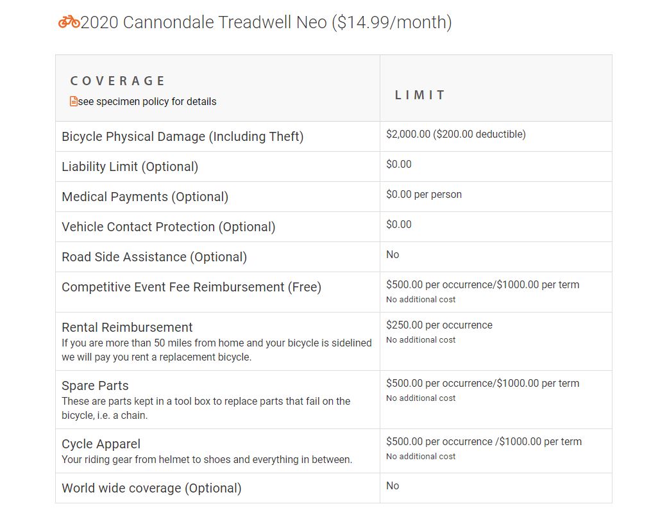This screenshot has height=529, width=651.
Task: Click the 2020 Cannondale Treadwell Neo heading
Action: coord(266,22)
